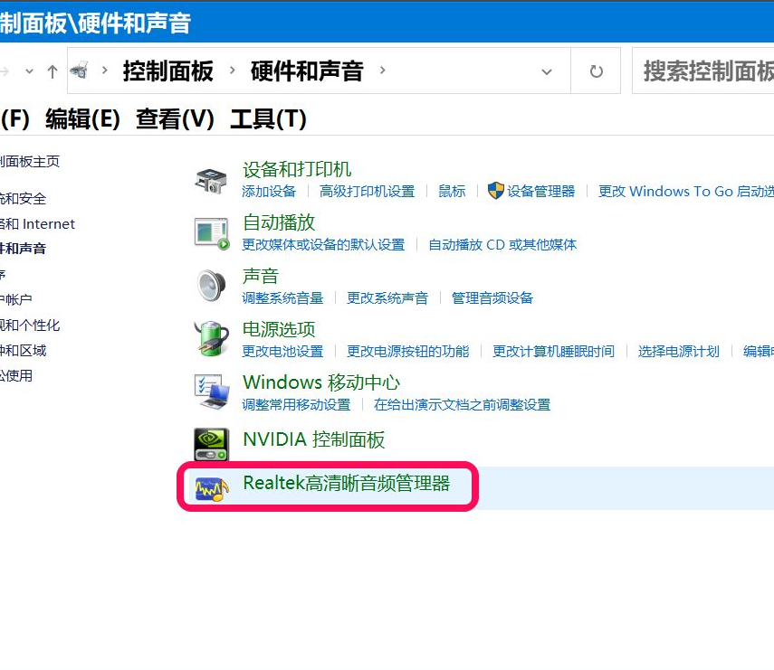774x670 pixels.
Task: Open the 查看(V) menu
Action: [x=175, y=118]
